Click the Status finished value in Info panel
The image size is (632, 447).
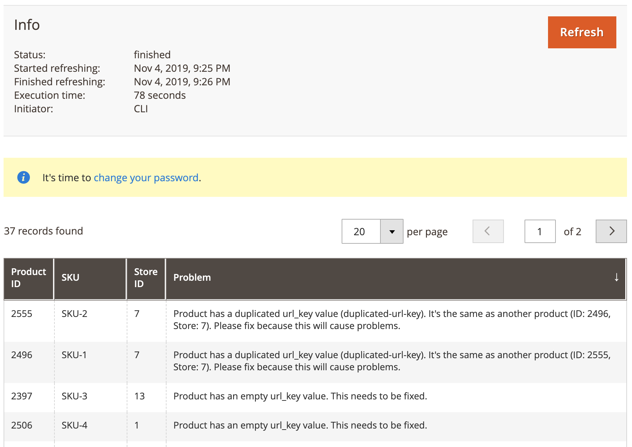pyautogui.click(x=152, y=55)
